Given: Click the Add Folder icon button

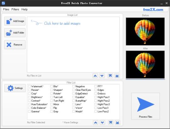Looking at the screenshot, I should 15,33.
